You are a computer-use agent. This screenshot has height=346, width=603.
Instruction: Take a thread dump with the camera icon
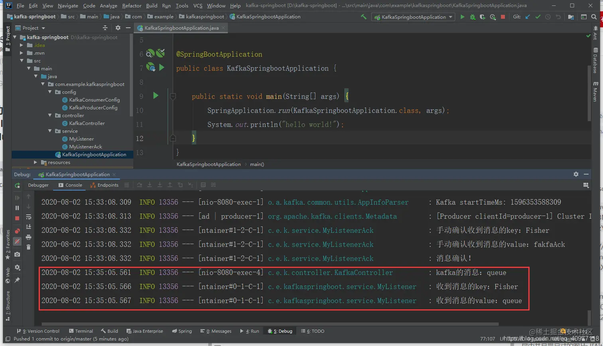click(17, 254)
